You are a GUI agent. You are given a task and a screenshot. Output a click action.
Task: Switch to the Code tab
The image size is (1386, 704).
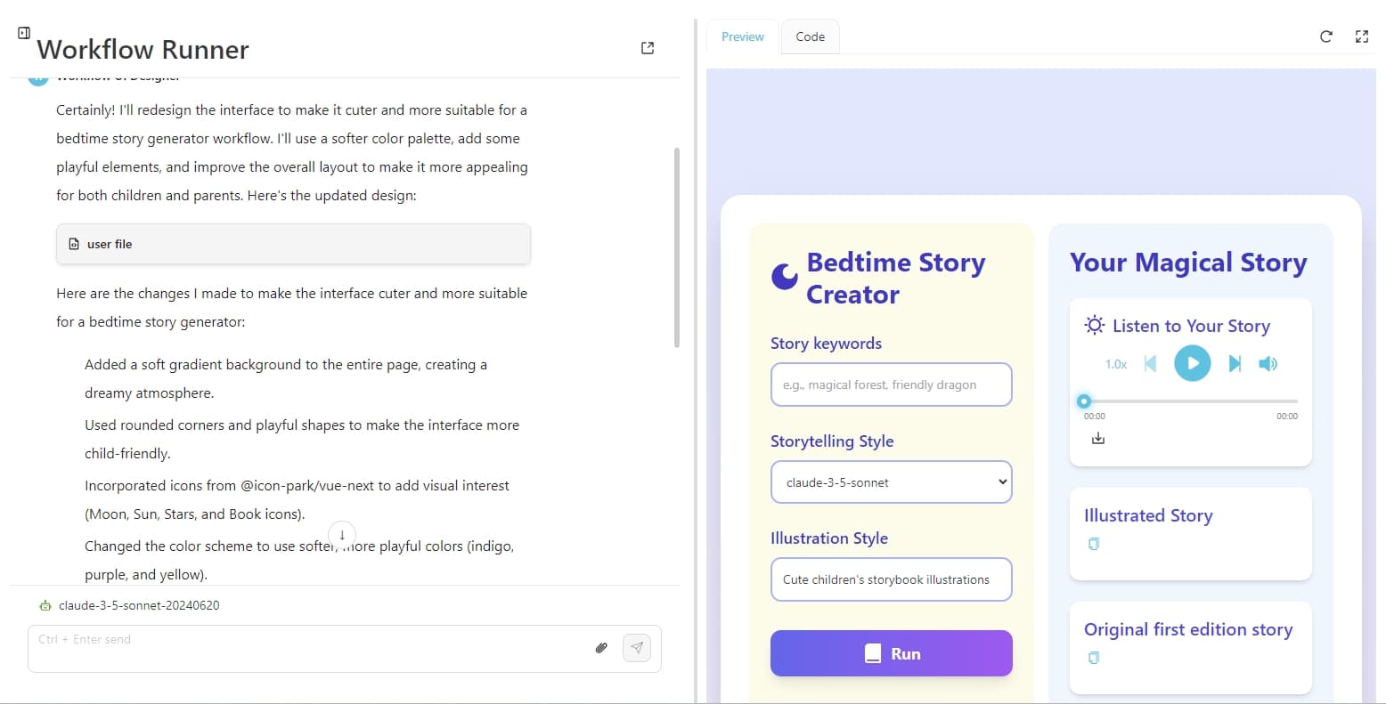[x=810, y=36]
